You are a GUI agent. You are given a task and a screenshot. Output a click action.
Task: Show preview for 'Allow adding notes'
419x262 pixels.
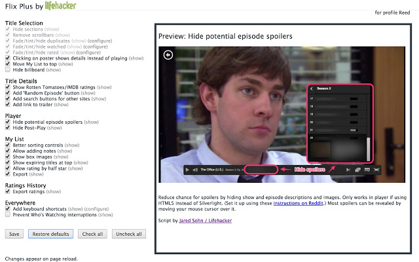click(65, 151)
